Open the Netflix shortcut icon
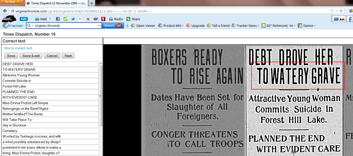Image resolution: width=353 pixels, height=156 pixels. (x=103, y=19)
